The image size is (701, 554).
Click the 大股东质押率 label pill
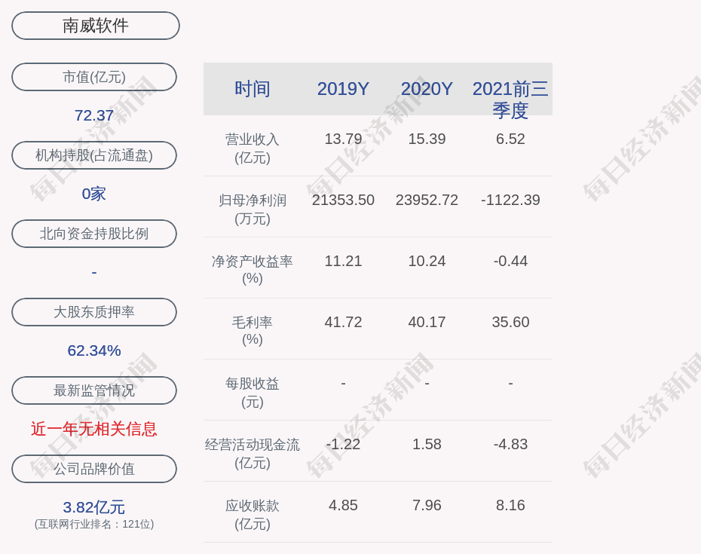[94, 312]
